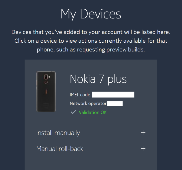
Task: Click the green Validation OK status text
Action: [x=93, y=113]
